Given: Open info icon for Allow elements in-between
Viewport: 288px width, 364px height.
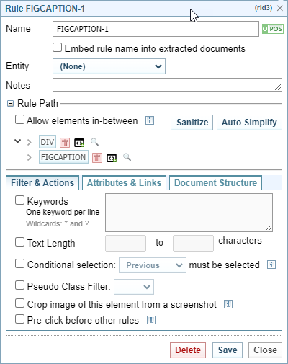Looking at the screenshot, I should (x=150, y=120).
